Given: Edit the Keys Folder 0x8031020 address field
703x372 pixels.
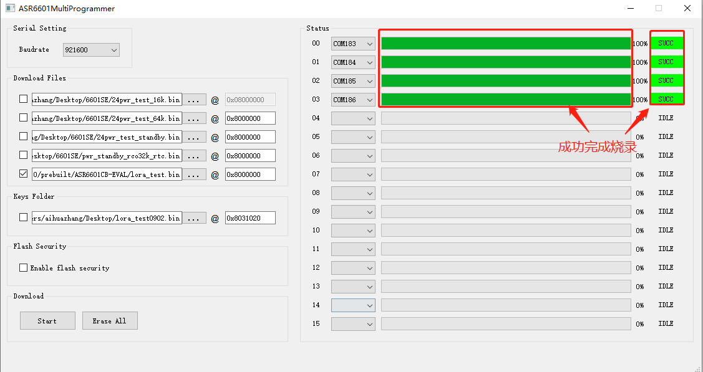Looking at the screenshot, I should tap(250, 217).
